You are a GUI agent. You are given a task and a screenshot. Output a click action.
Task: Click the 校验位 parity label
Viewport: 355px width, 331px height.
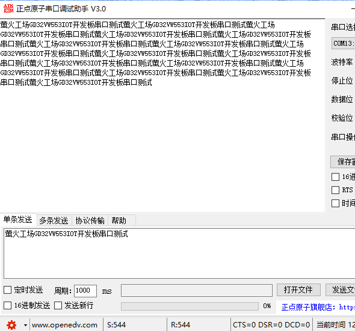342,118
